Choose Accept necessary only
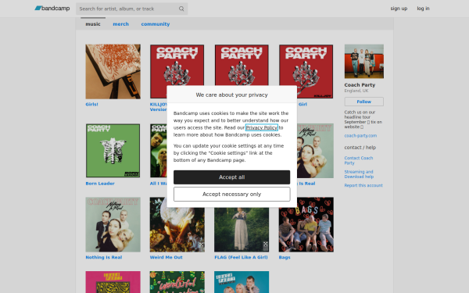469x293 pixels. point(232,194)
